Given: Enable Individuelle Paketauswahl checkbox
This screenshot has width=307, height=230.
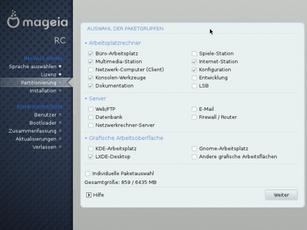Looking at the screenshot, I should point(88,174).
